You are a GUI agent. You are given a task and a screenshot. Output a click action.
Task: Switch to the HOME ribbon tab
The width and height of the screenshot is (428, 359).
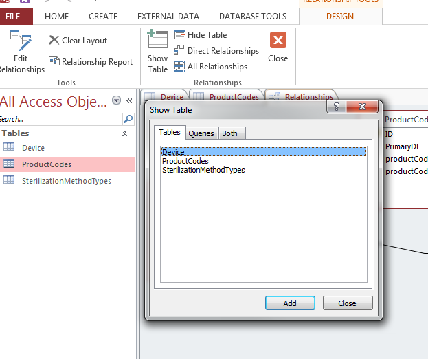pyautogui.click(x=56, y=17)
